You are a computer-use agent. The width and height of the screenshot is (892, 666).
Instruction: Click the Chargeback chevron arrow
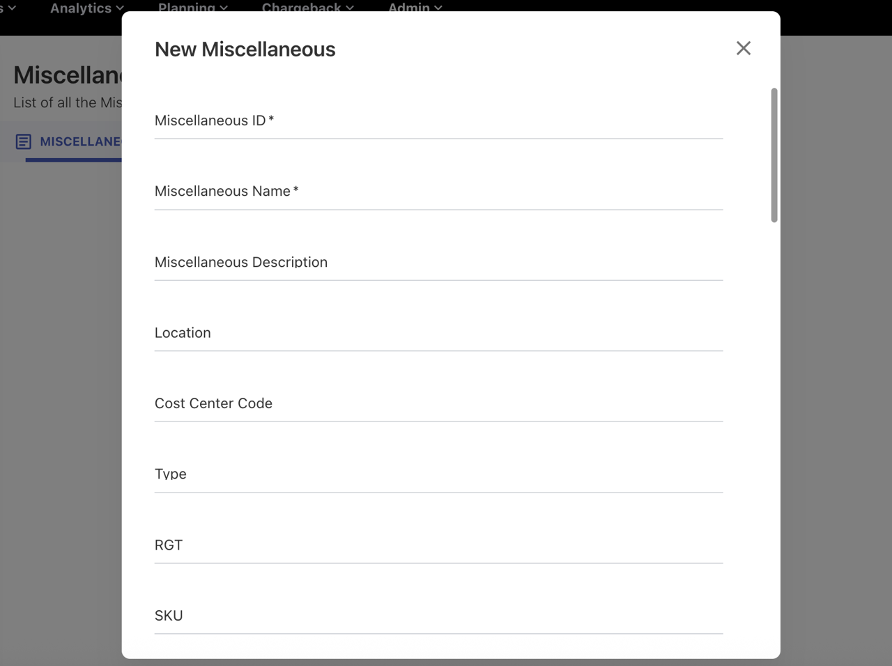pyautogui.click(x=350, y=8)
